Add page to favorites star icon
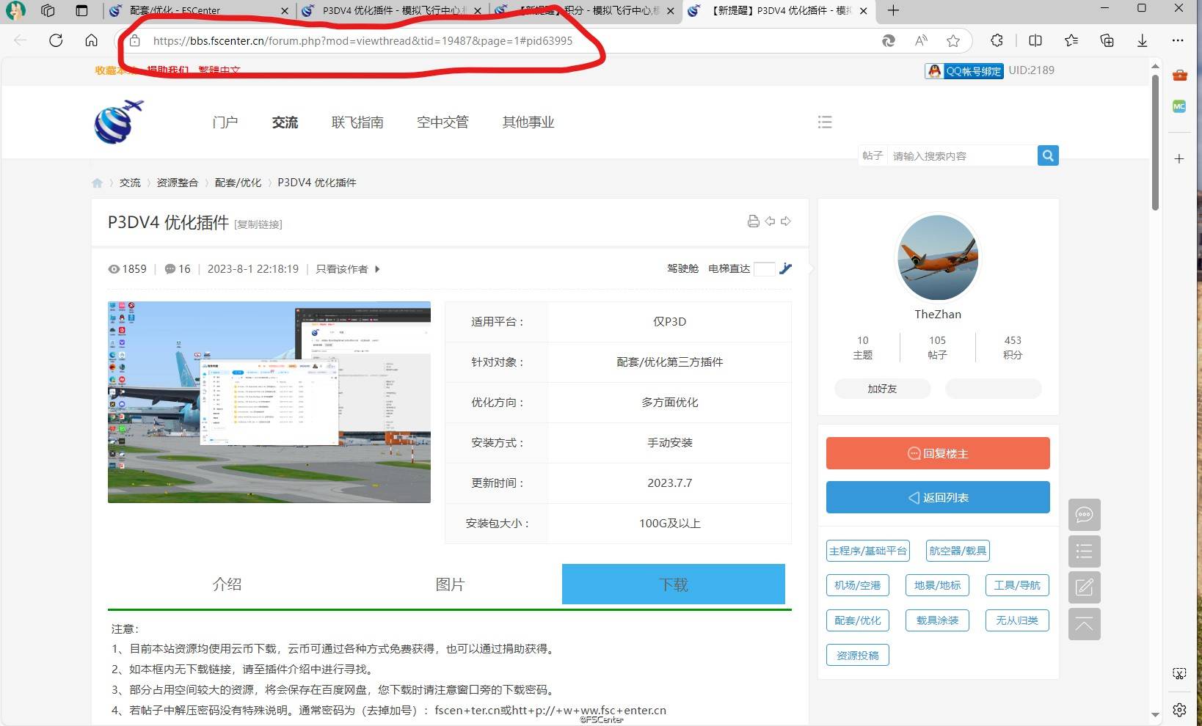The height and width of the screenshot is (726, 1202). 953,40
